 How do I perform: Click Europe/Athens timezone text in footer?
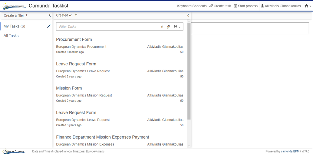point(95,151)
